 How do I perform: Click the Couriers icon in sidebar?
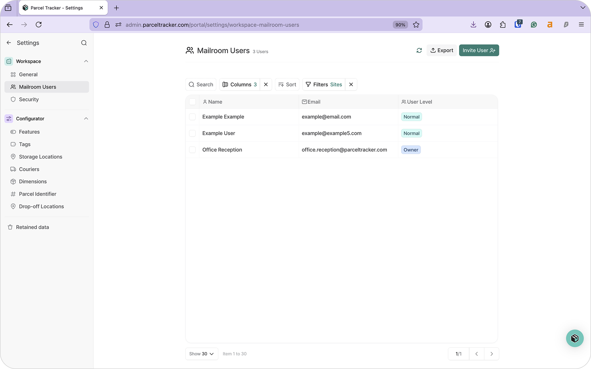(x=13, y=169)
